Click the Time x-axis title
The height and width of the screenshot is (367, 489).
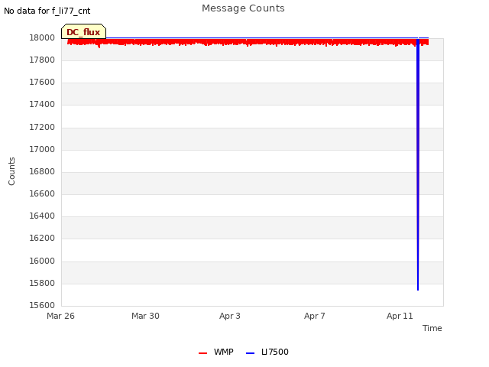pyautogui.click(x=432, y=328)
